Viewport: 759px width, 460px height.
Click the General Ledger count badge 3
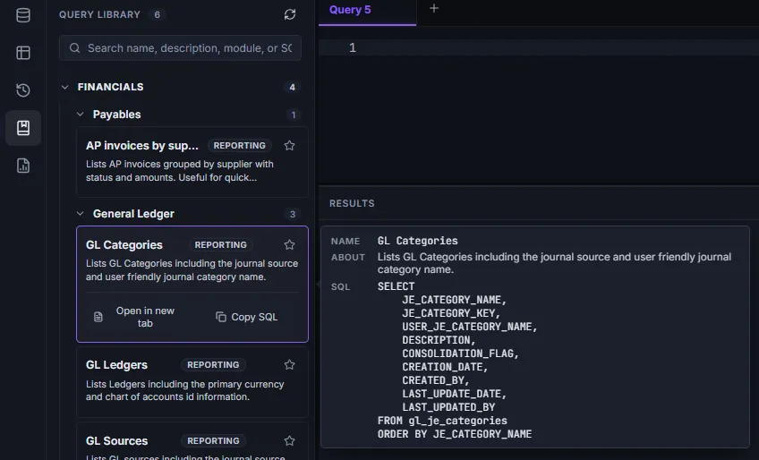click(293, 214)
